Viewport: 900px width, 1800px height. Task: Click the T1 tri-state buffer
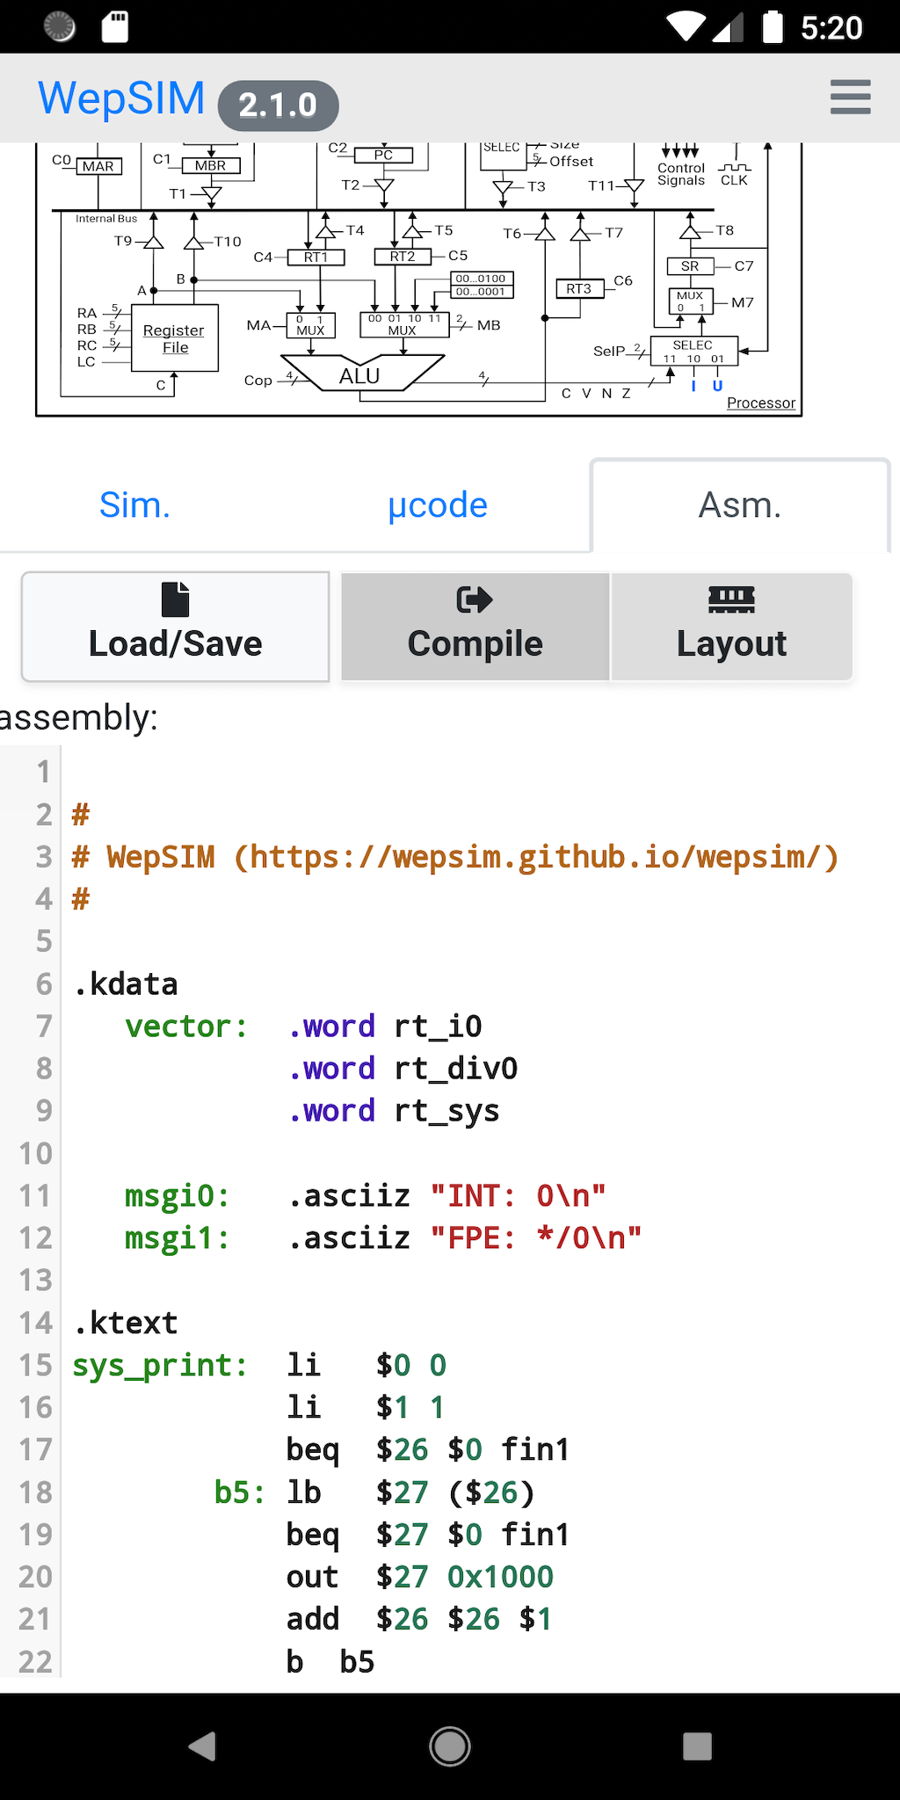click(x=211, y=194)
